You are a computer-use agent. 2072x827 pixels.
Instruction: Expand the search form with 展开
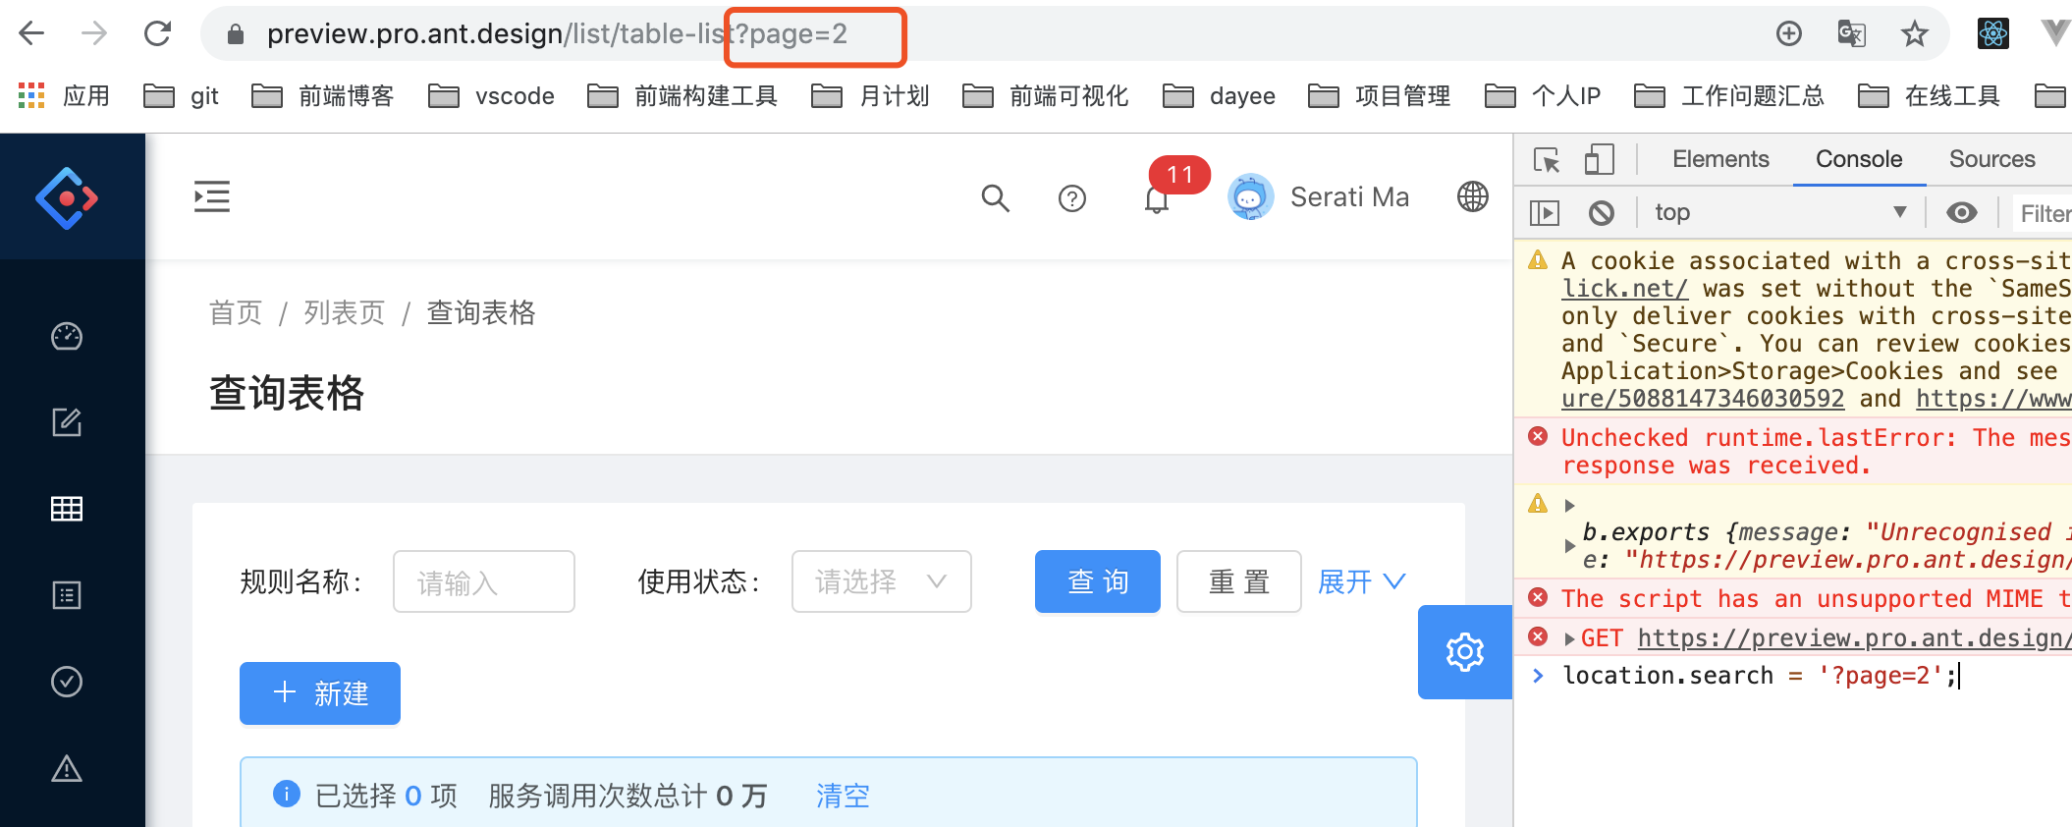click(1362, 581)
